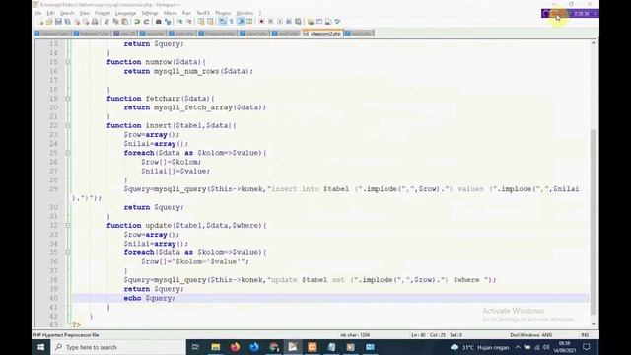Screen dimensions: 631x355
Task: Click the Zoom In toolbar icon
Action: 179,22
